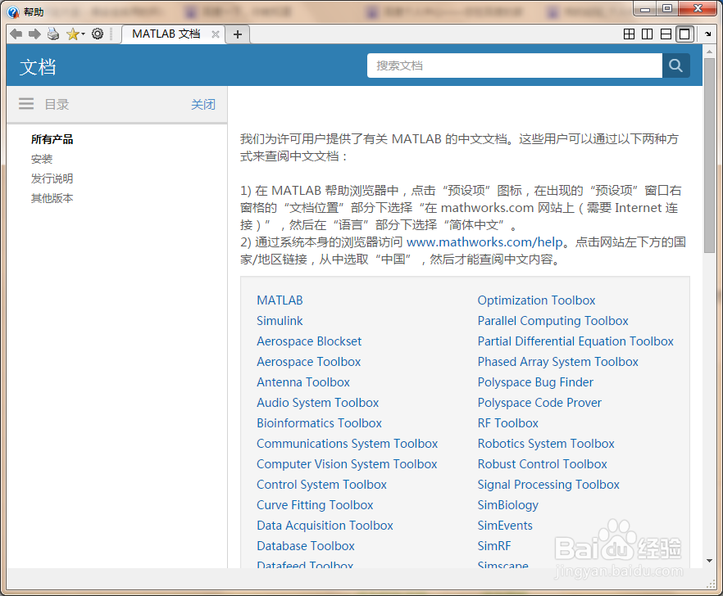
Task: Open Signal Processing Toolbox link
Action: (548, 485)
